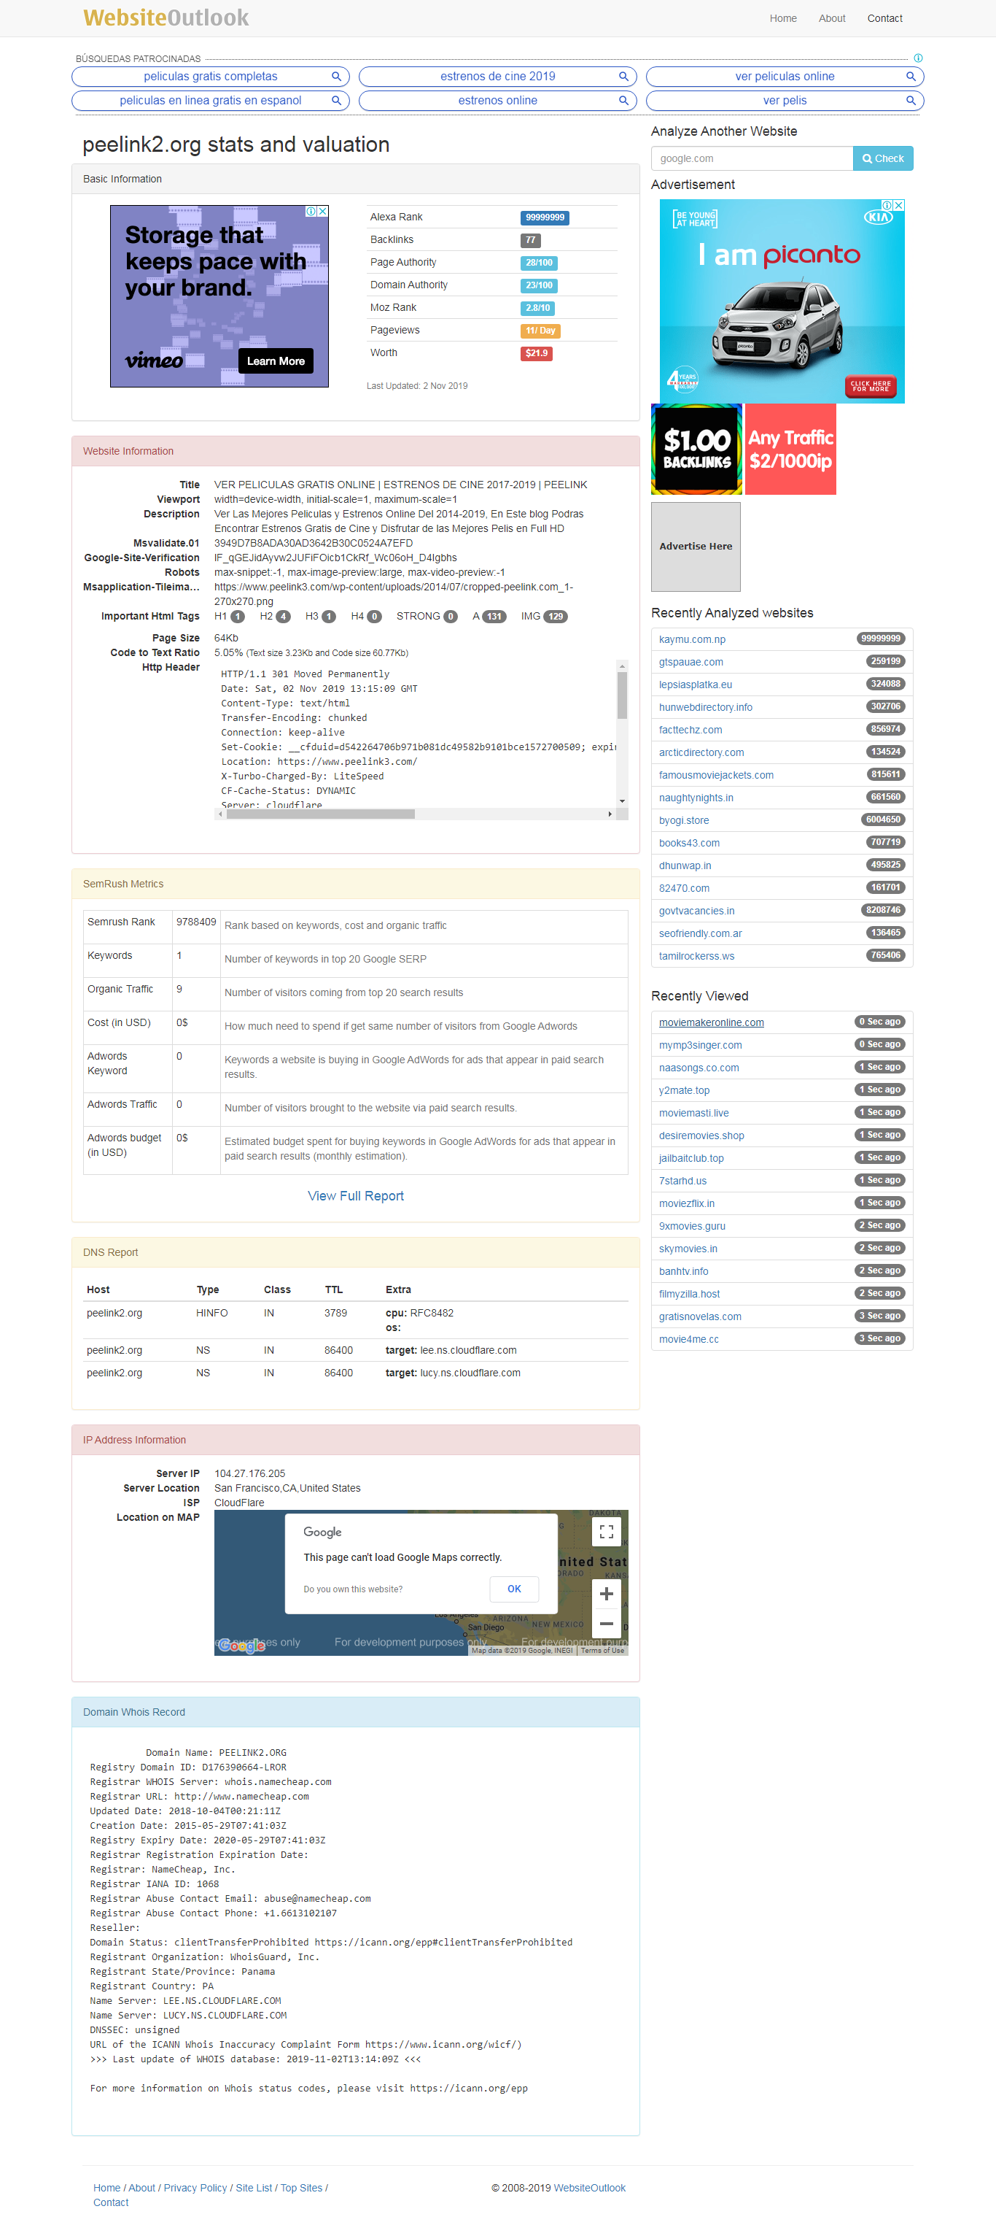Open desiremovies.shop link
The width and height of the screenshot is (996, 2217).
click(x=702, y=1136)
